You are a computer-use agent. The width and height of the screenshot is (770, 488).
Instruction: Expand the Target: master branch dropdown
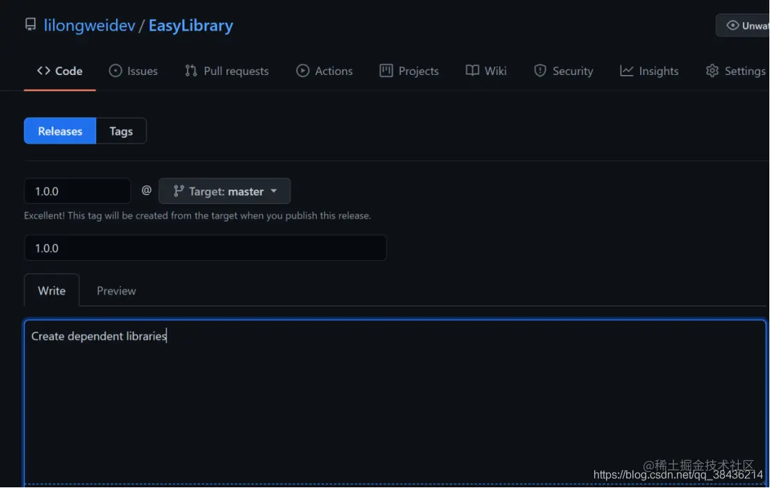click(x=224, y=192)
